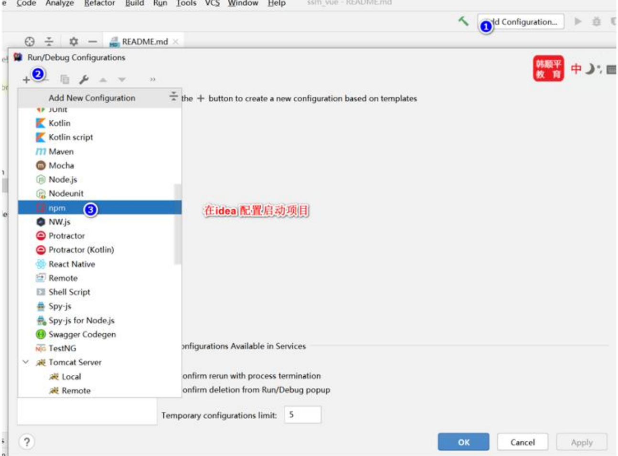The height and width of the screenshot is (456, 618).
Task: Select plain Spy-js configuration type
Action: (99, 306)
